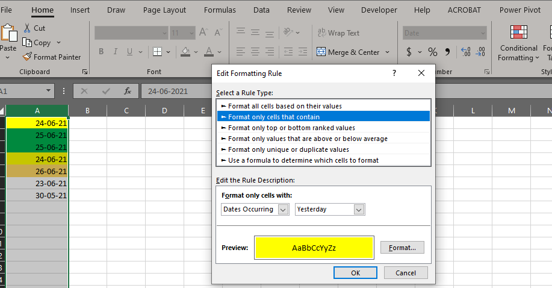Apply Percent Style format
The width and height of the screenshot is (552, 288).
point(433,52)
